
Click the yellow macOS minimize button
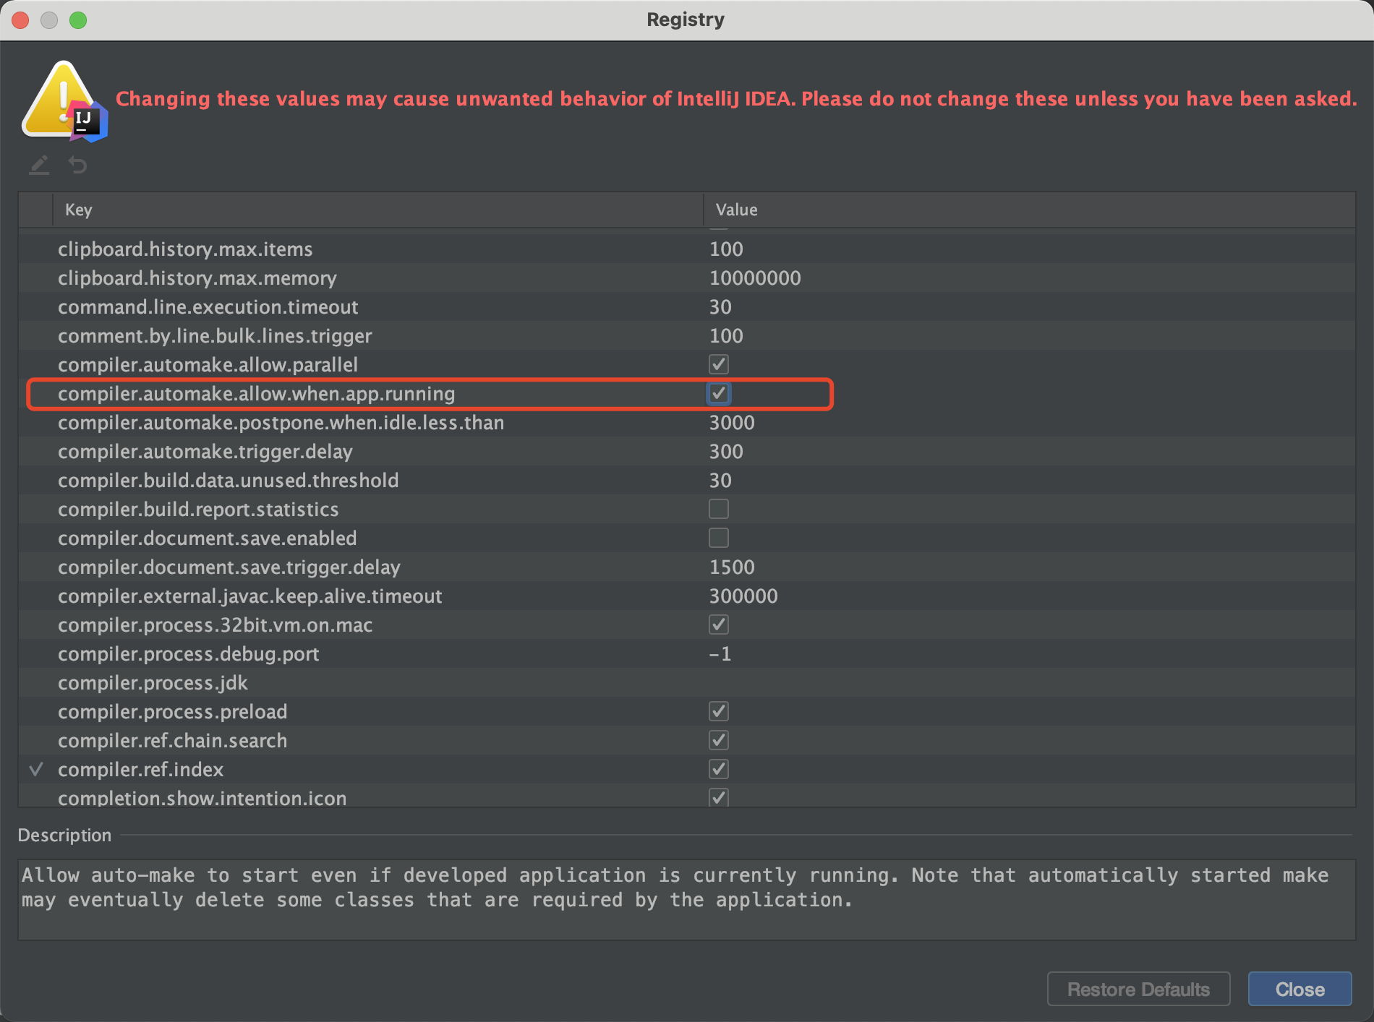(x=49, y=20)
